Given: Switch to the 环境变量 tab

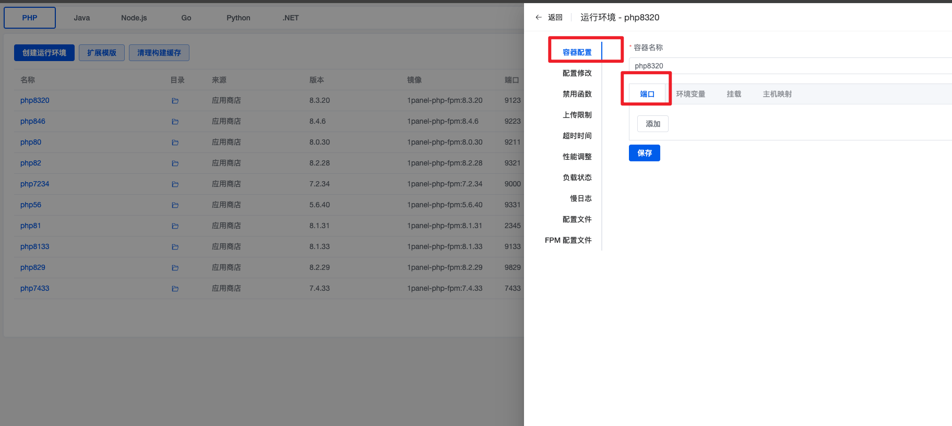Looking at the screenshot, I should (x=691, y=94).
